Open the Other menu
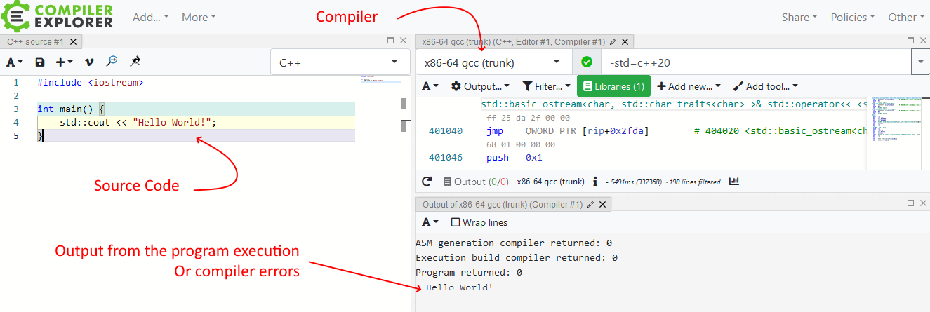 point(906,17)
